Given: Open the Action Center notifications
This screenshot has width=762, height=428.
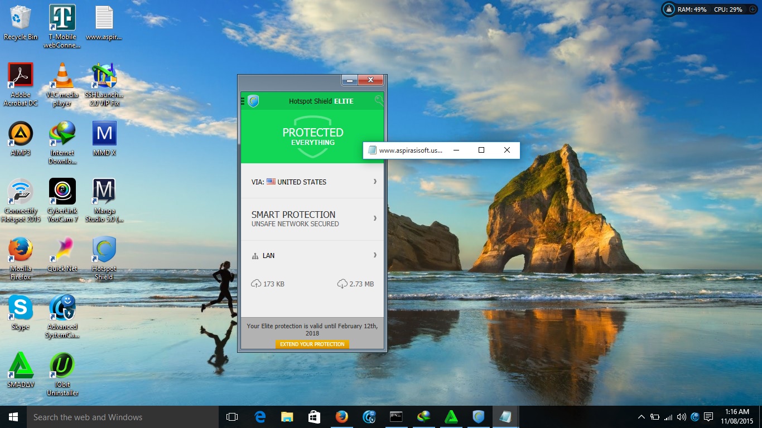Looking at the screenshot, I should 708,417.
